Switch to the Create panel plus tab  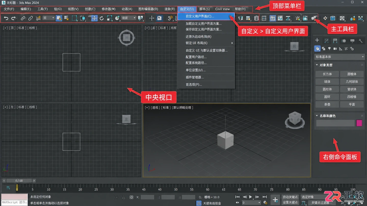click(317, 40)
